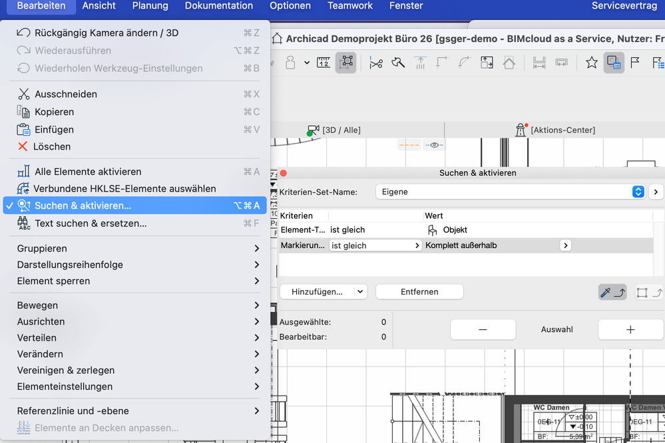Open the gravity options dropdown arrow
This screenshot has width=665, height=443.
point(307,63)
